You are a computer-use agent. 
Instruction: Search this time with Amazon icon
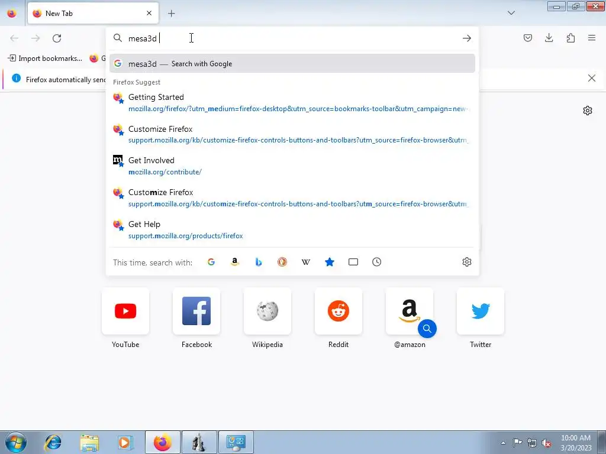[234, 262]
